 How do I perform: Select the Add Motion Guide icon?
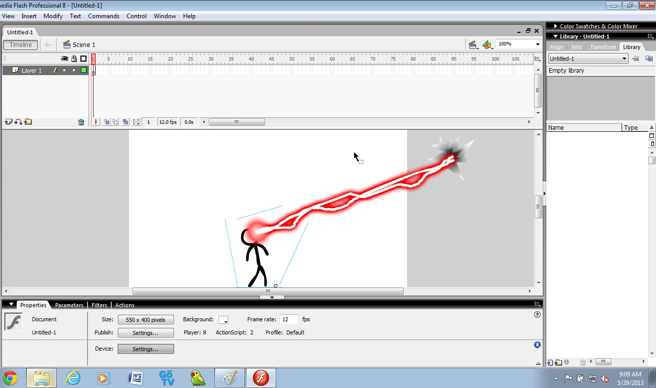click(x=17, y=121)
